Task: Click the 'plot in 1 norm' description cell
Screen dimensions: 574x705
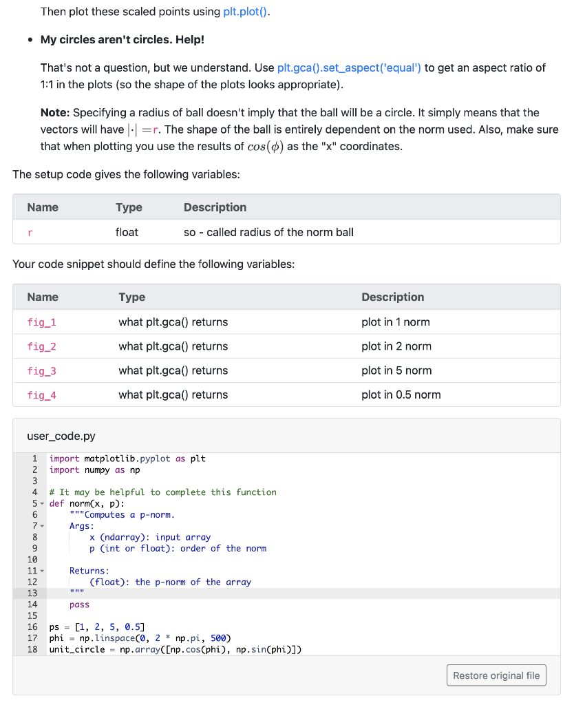Action: click(x=396, y=322)
